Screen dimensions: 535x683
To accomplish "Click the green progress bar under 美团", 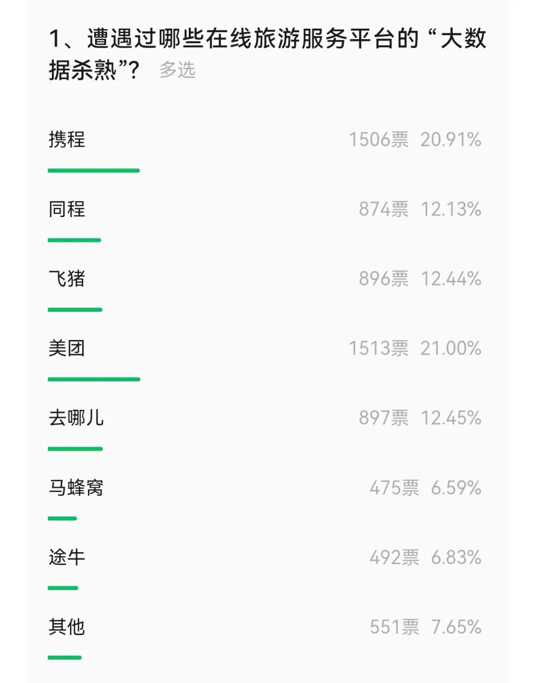I will pos(94,379).
